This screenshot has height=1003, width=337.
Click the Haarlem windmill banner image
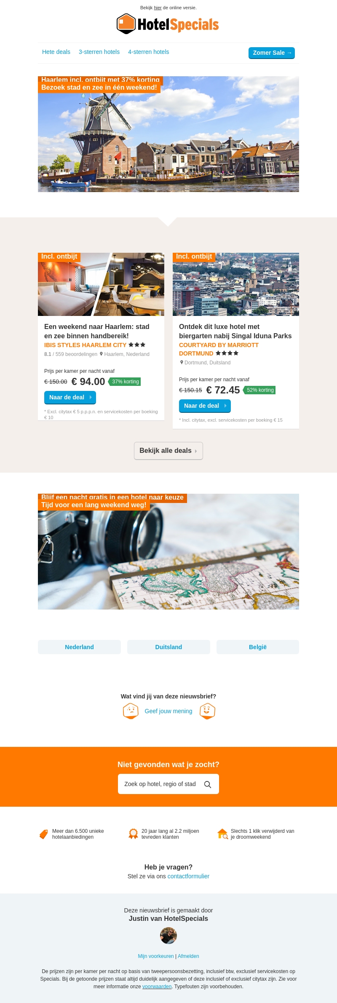(168, 134)
